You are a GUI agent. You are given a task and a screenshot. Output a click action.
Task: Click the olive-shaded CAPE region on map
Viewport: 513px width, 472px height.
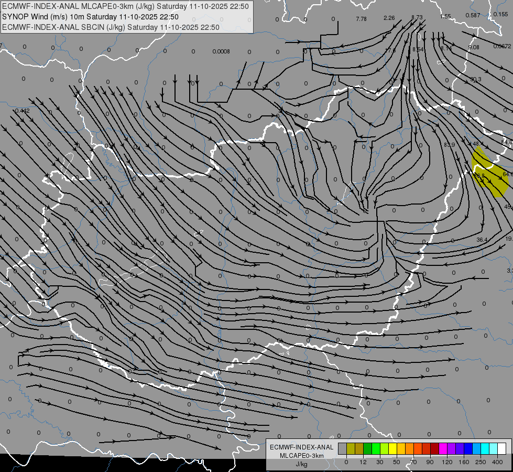pos(489,173)
